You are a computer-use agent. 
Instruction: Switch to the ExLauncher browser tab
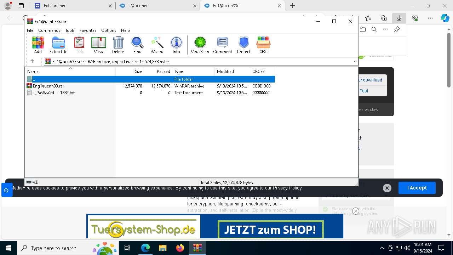pos(73,6)
